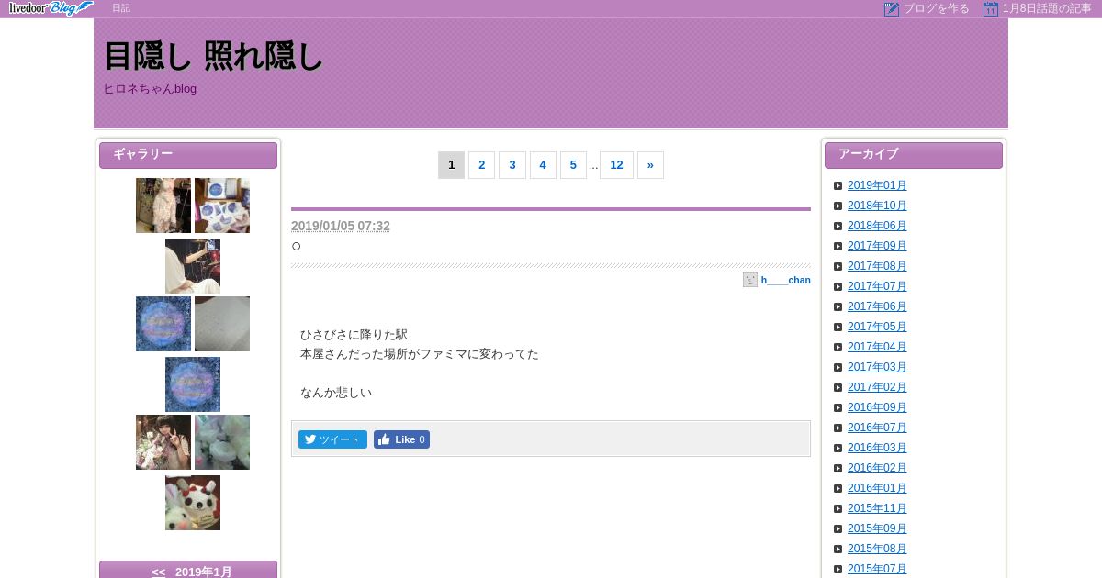Open the 2017年03月 archive
The height and width of the screenshot is (578, 1102).
(877, 367)
